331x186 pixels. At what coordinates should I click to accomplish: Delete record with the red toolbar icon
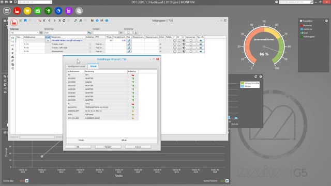39,21
